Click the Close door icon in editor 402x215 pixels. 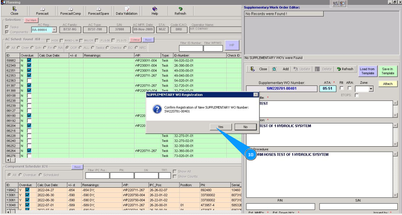[x=252, y=69]
